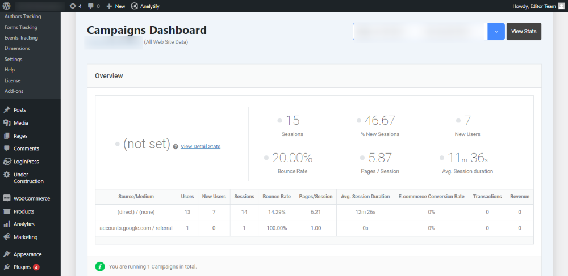Open the WooCommerce sidebar icon
This screenshot has width=568, height=276.
7,198
